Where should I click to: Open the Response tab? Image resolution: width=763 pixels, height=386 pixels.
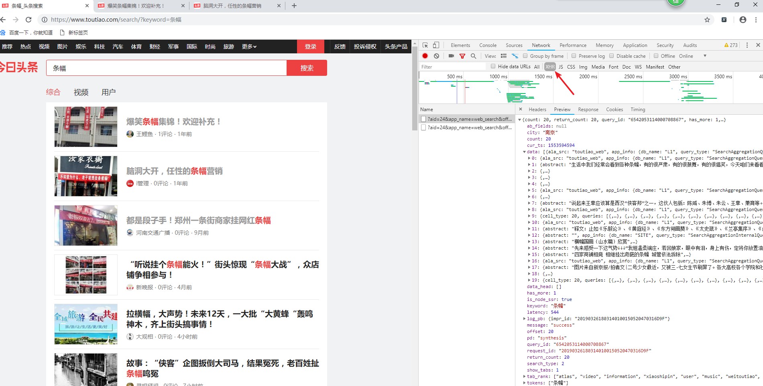click(x=588, y=110)
